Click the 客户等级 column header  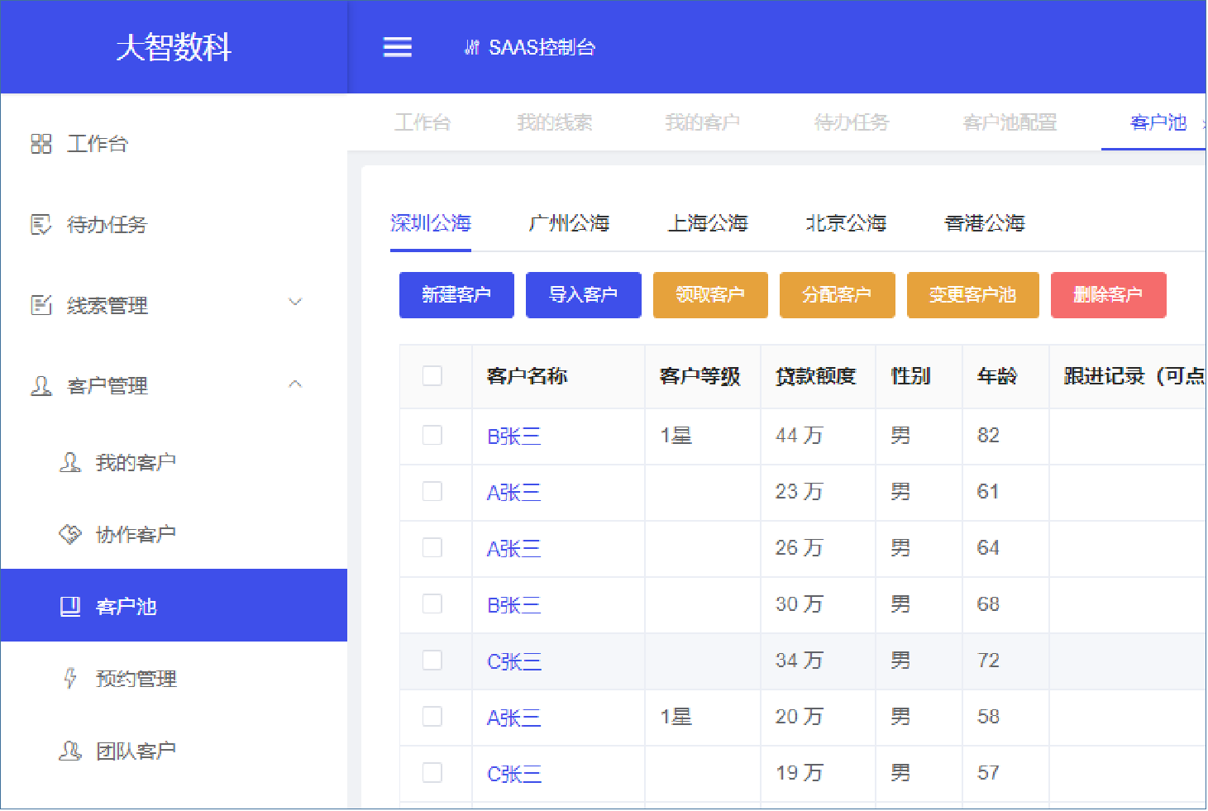point(699,376)
